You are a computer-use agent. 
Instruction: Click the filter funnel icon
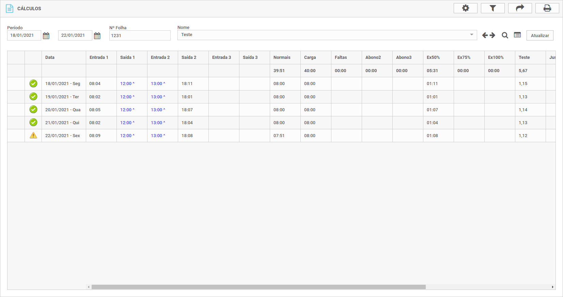492,8
